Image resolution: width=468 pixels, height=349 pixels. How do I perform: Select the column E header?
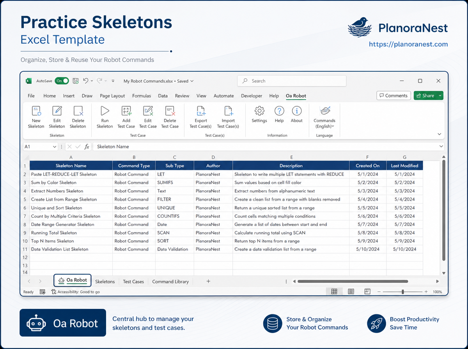pos(291,157)
